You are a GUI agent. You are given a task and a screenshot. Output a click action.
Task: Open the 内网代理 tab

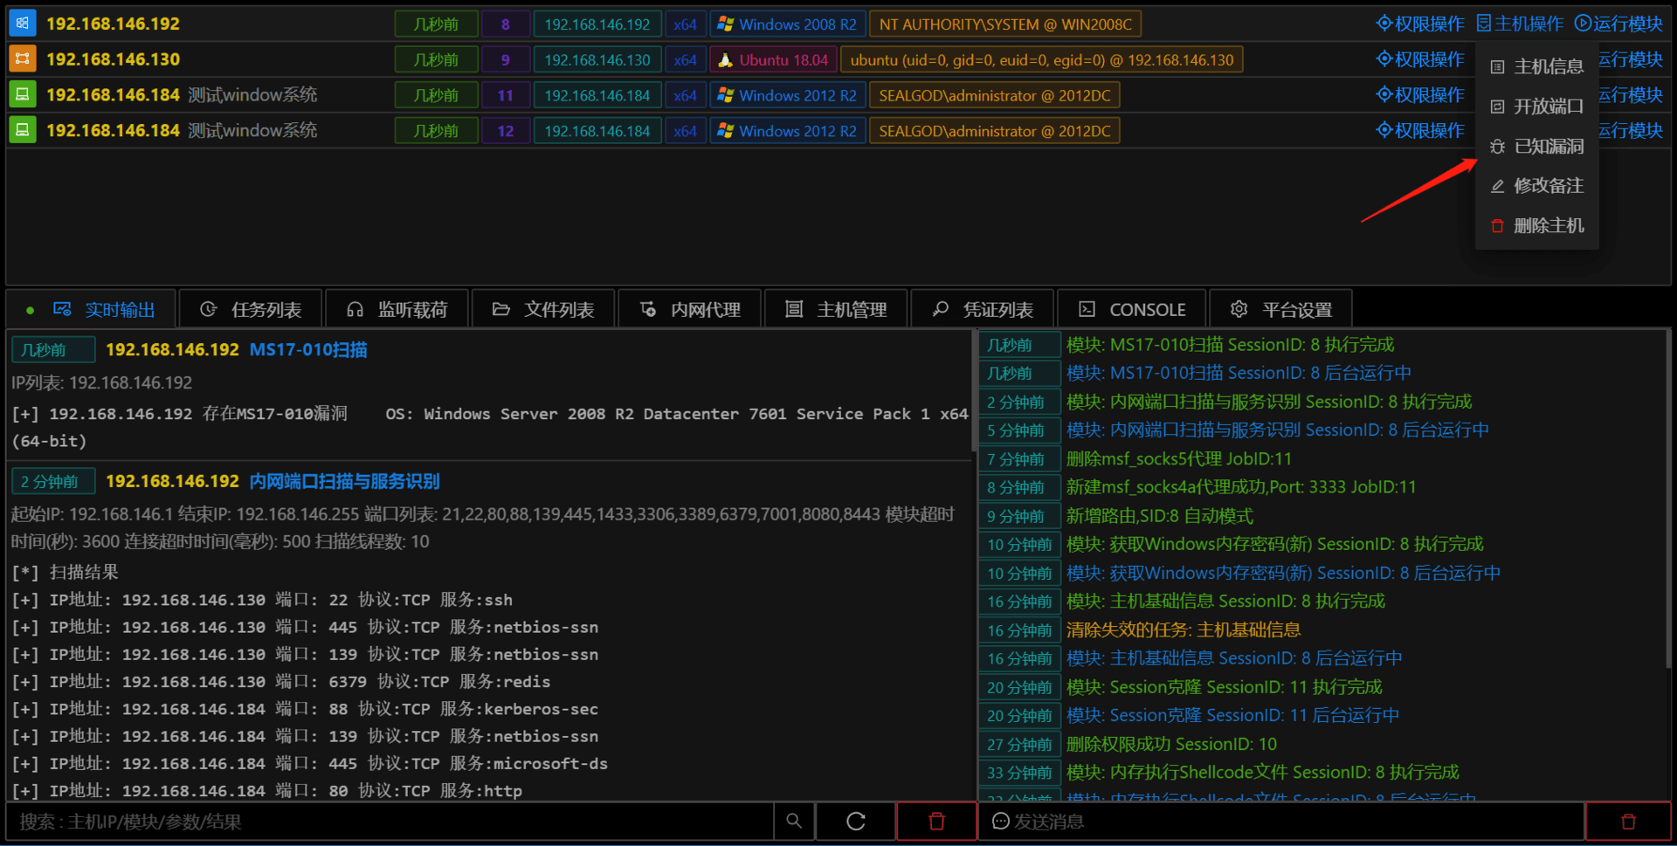click(x=690, y=309)
